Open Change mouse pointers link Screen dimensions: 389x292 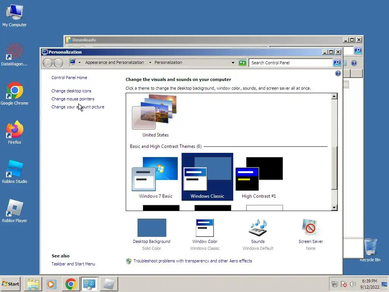click(x=73, y=99)
